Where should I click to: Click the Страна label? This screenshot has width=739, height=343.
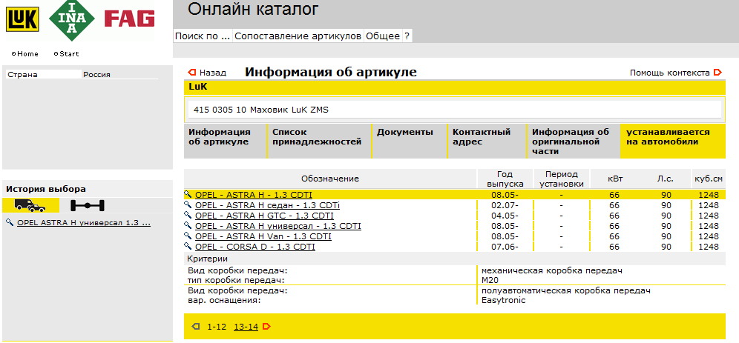[22, 74]
